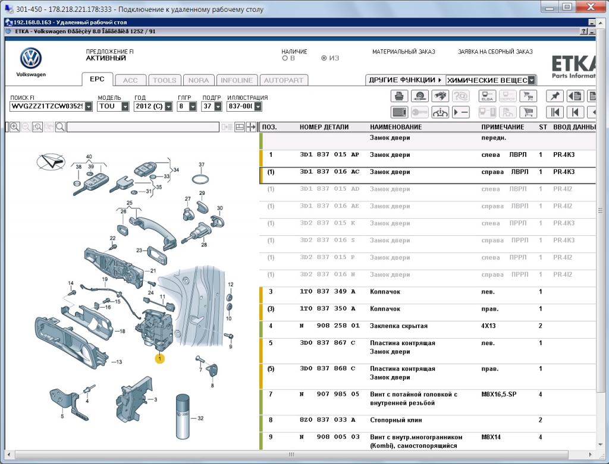This screenshot has width=609, height=464.
Task: Click ЗАЯВКА НА СБОРНЫЙ ЗАКАЗ header link
Action: pyautogui.click(x=495, y=52)
